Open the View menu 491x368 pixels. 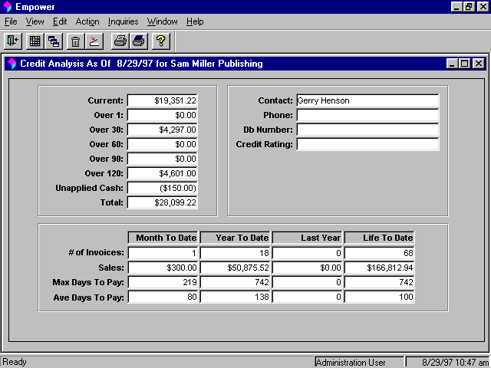[35, 21]
